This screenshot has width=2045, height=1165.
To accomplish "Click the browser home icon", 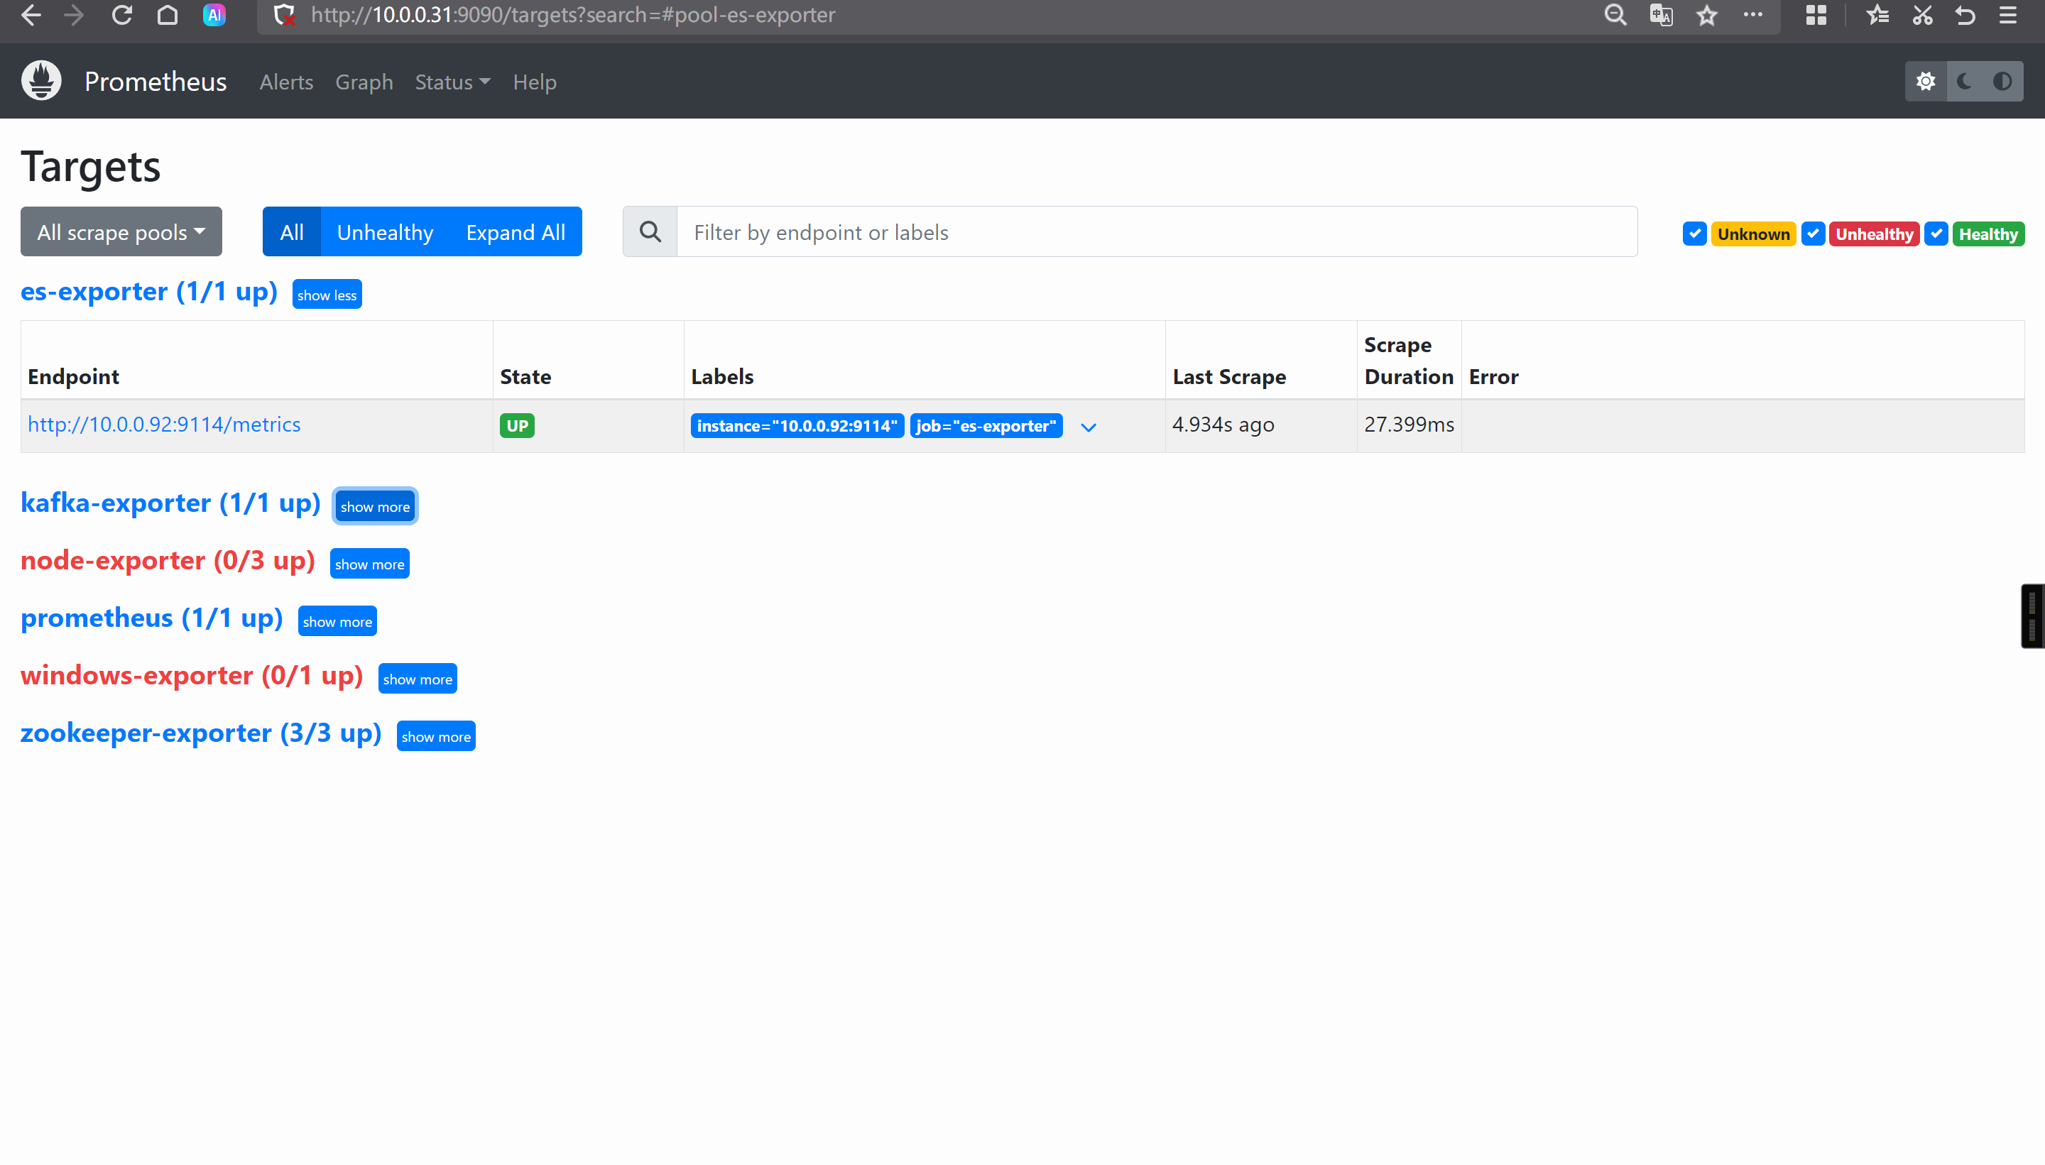I will [167, 15].
